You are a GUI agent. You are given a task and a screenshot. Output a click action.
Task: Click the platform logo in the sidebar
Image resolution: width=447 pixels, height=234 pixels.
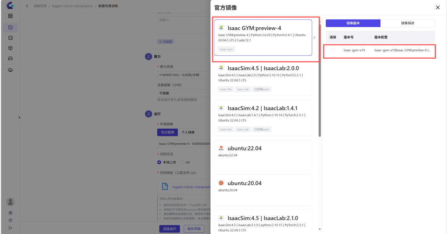(10, 5)
